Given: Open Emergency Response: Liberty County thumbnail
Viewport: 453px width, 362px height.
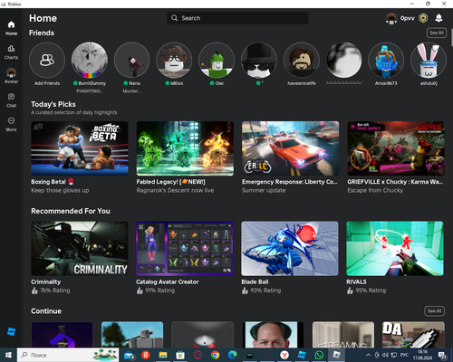Looking at the screenshot, I should pos(290,148).
